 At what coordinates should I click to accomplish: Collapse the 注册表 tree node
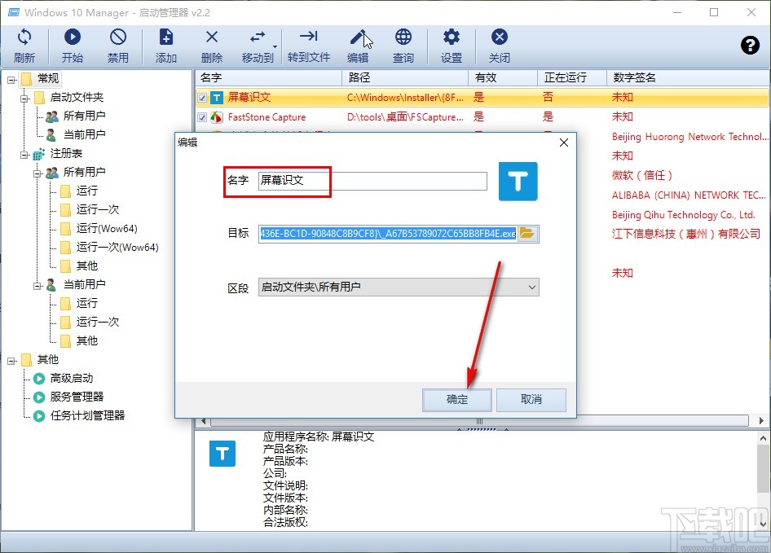point(24,153)
